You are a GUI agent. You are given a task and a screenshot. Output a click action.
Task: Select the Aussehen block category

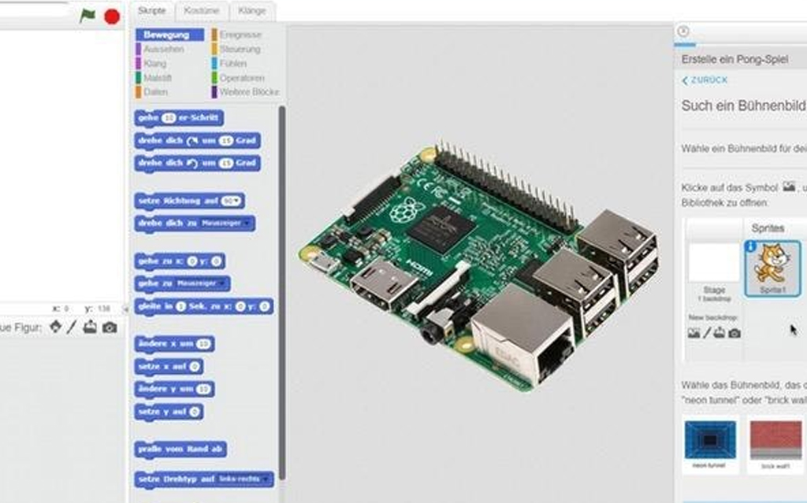pos(160,50)
